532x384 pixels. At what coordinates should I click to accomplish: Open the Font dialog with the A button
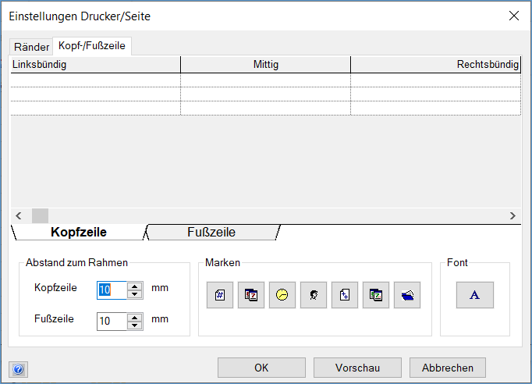click(474, 295)
